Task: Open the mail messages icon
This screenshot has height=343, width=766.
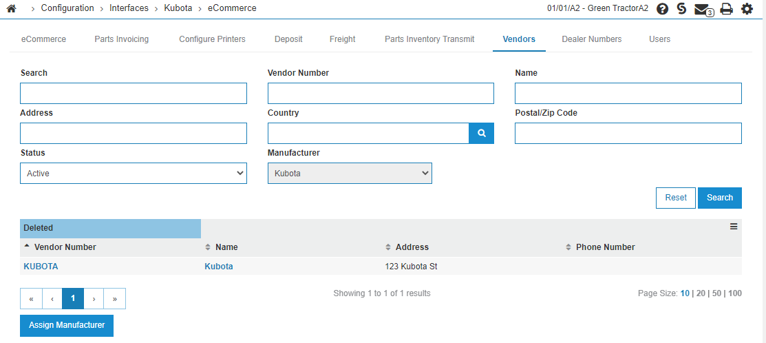Action: tap(704, 9)
